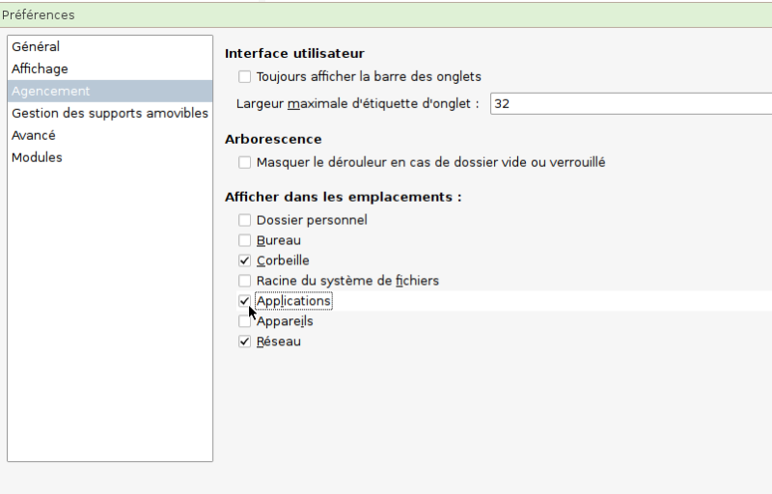This screenshot has width=772, height=494.
Task: Click the Largeur maximale d'étiquette d'onglet label
Action: 357,104
